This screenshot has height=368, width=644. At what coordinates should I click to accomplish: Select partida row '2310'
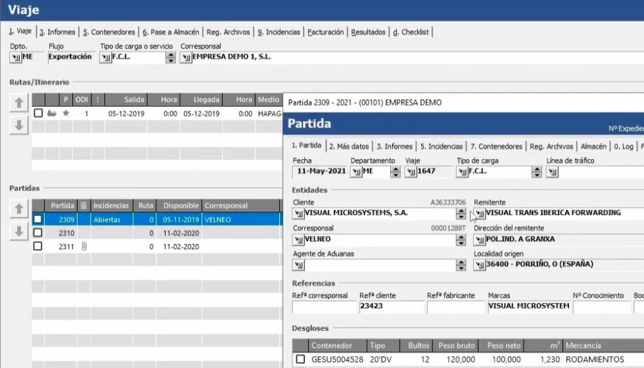[x=156, y=233]
